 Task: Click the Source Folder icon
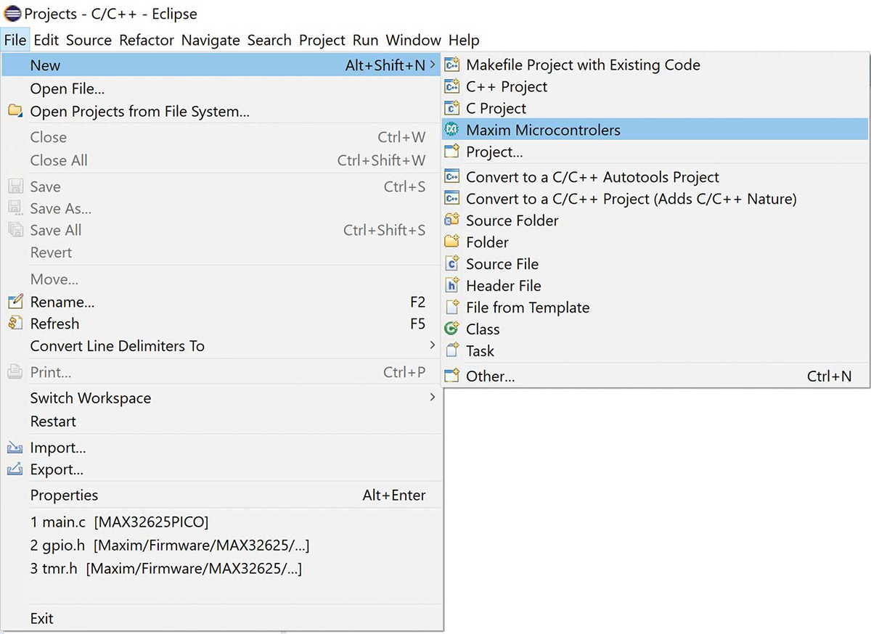coord(452,220)
